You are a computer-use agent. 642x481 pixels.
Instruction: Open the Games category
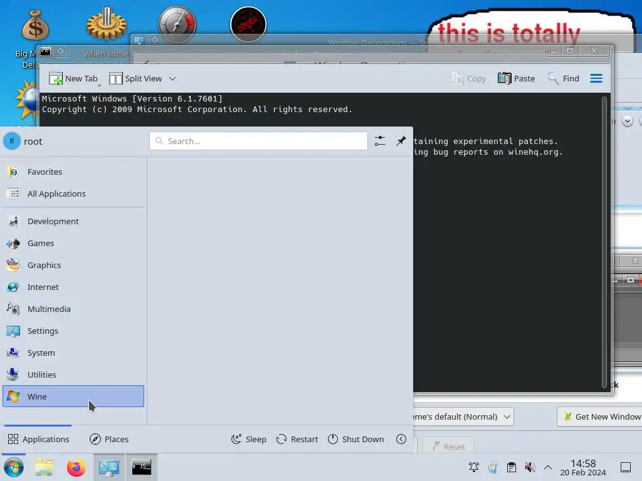tap(73, 244)
